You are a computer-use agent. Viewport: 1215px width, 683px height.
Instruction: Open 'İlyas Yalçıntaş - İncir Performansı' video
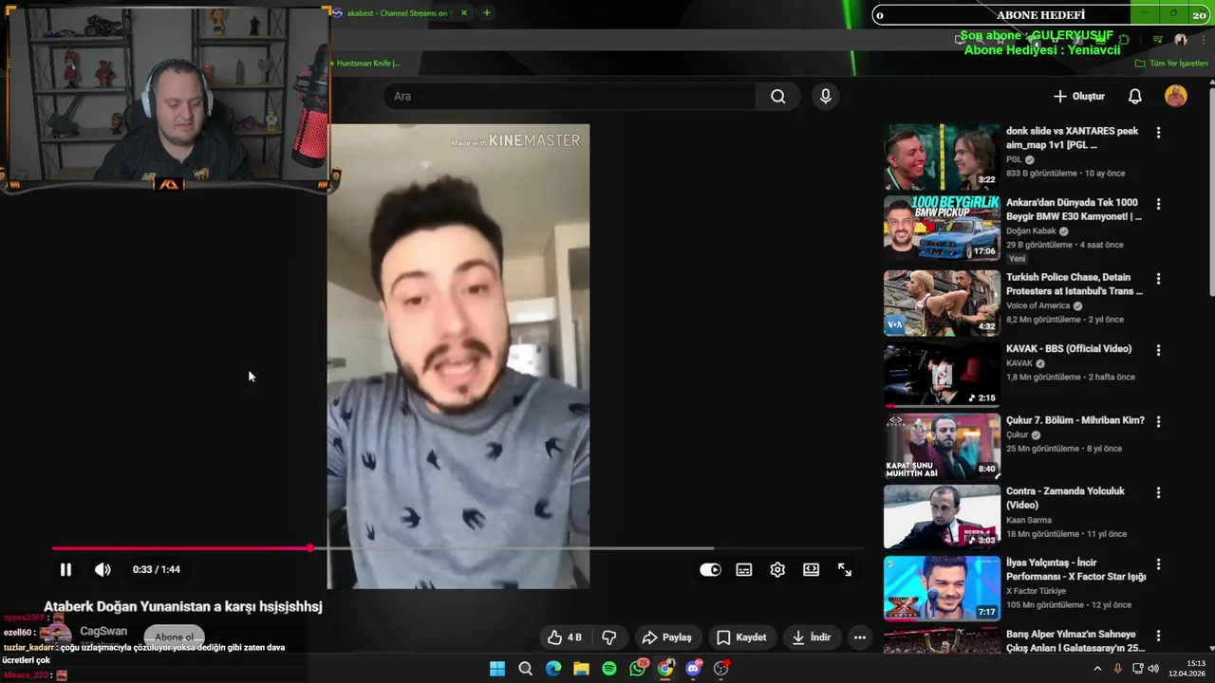tap(942, 588)
